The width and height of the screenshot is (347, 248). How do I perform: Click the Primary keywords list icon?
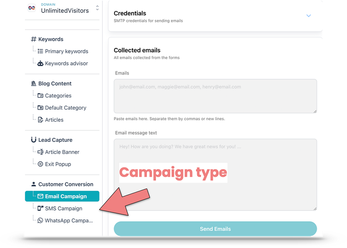(x=40, y=51)
